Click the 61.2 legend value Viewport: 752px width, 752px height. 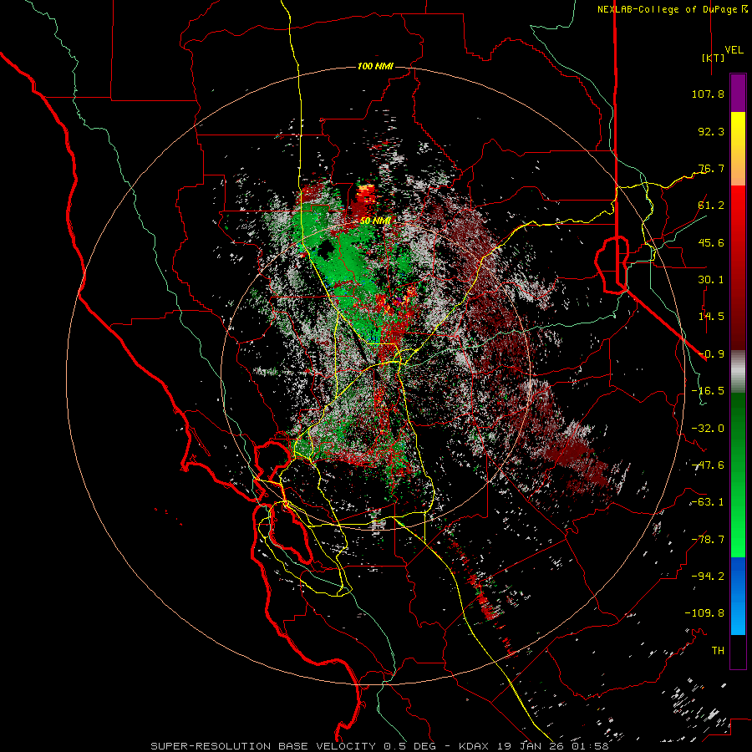point(711,206)
